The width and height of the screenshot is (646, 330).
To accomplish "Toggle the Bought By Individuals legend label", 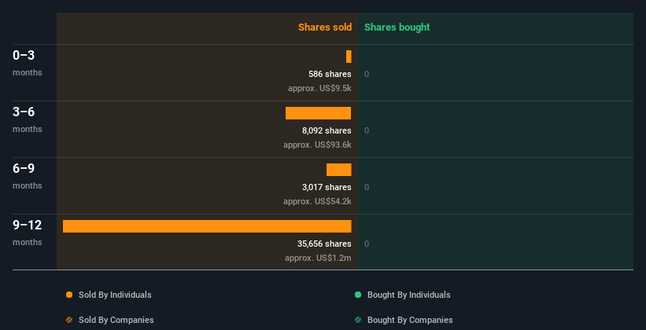I will click(x=408, y=295).
